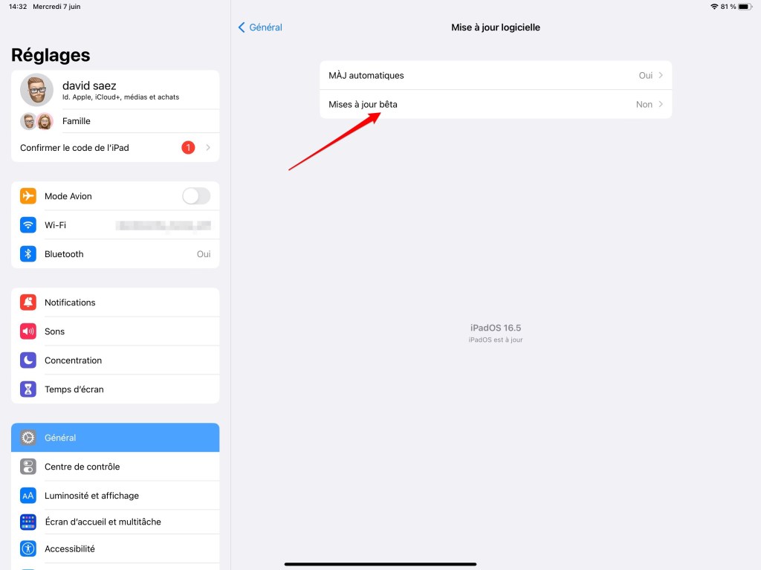Open Centre de contrôle switches icon
The image size is (761, 570).
(28, 467)
